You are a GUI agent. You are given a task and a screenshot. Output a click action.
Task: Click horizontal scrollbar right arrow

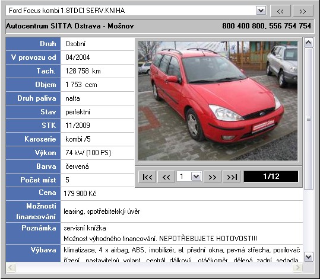click(297, 267)
